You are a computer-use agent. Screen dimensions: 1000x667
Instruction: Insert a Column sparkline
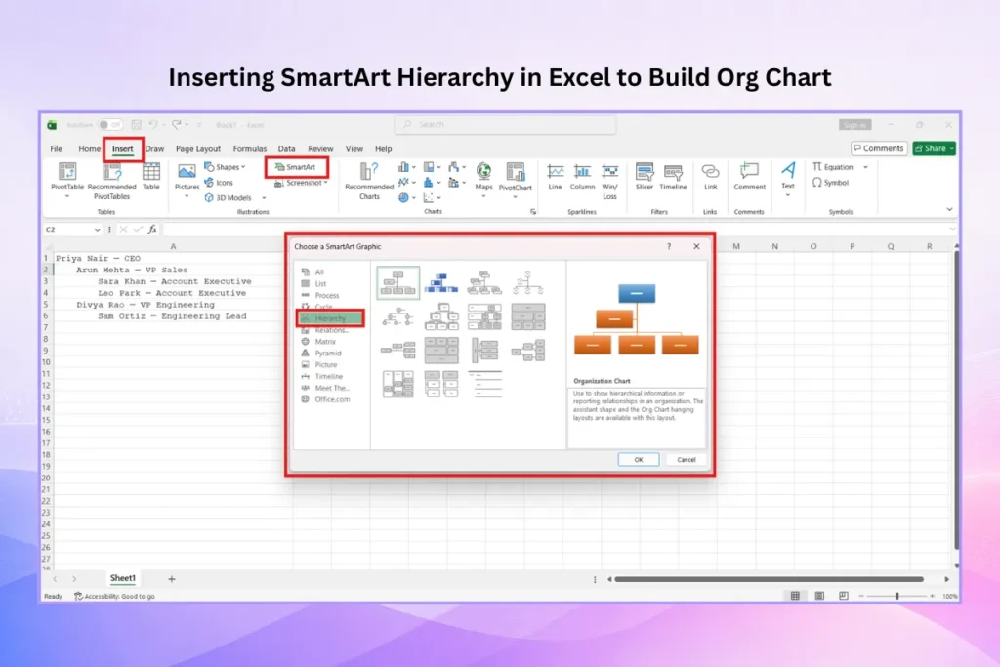(582, 178)
